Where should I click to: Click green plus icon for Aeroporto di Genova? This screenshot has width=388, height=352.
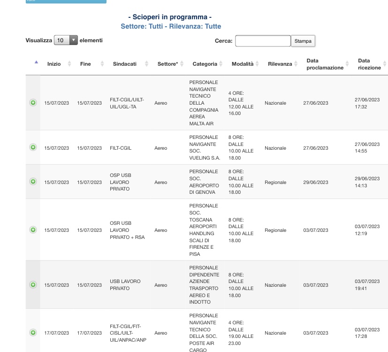click(x=33, y=182)
